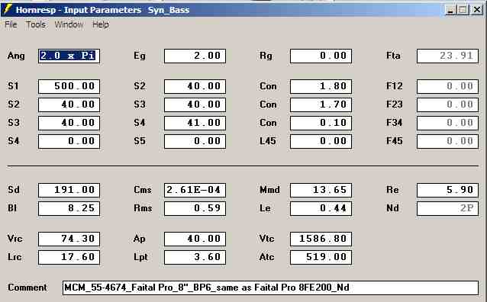Viewport: 487px width, 302px height.
Task: Select the Sd field with 191.00
Action: (x=69, y=190)
